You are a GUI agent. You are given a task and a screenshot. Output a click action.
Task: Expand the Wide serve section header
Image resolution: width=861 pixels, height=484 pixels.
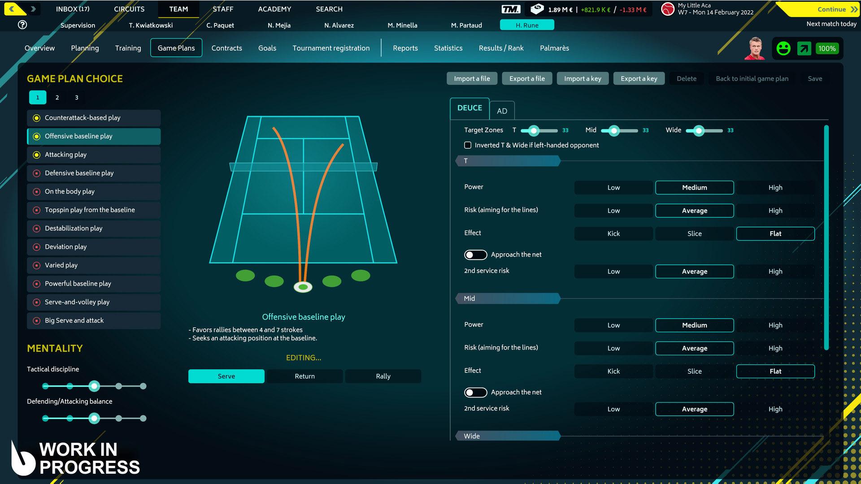(x=508, y=436)
